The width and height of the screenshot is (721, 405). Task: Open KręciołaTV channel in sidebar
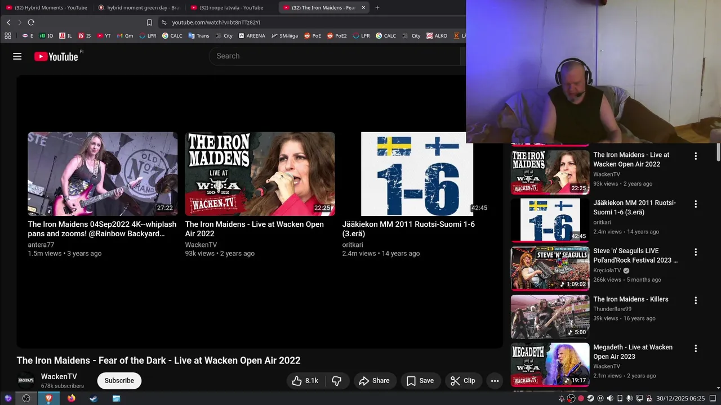(x=607, y=270)
